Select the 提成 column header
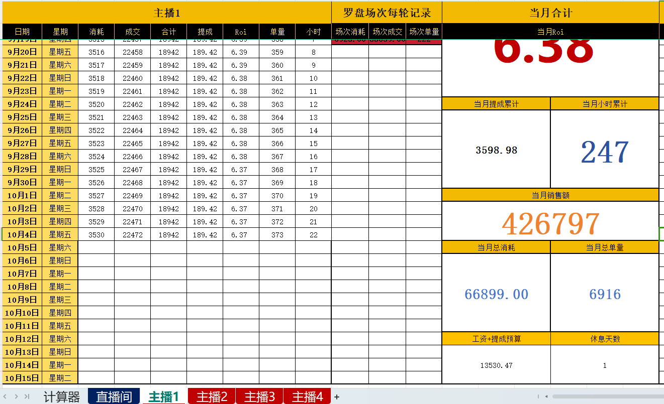The width and height of the screenshot is (664, 404). tap(205, 31)
